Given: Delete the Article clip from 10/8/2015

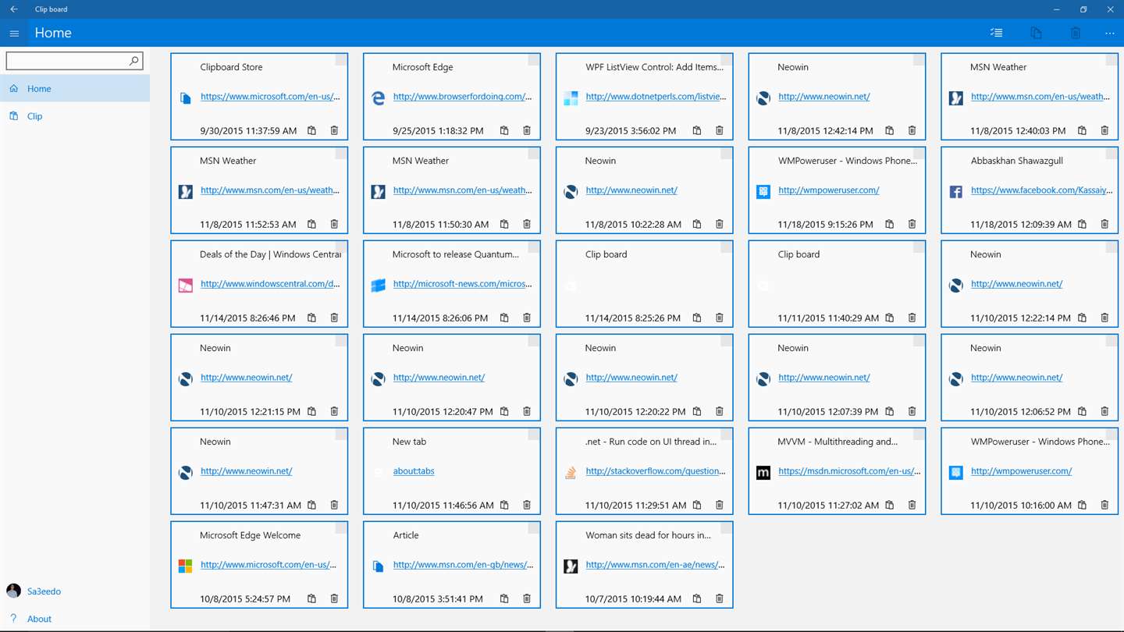Looking at the screenshot, I should click(527, 598).
